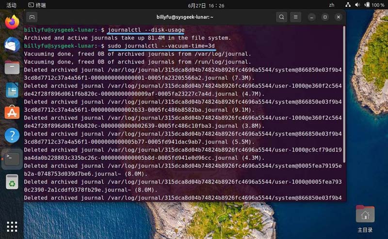The width and height of the screenshot is (388, 239).
Task: Open Firefox from the dock
Action: [12, 22]
